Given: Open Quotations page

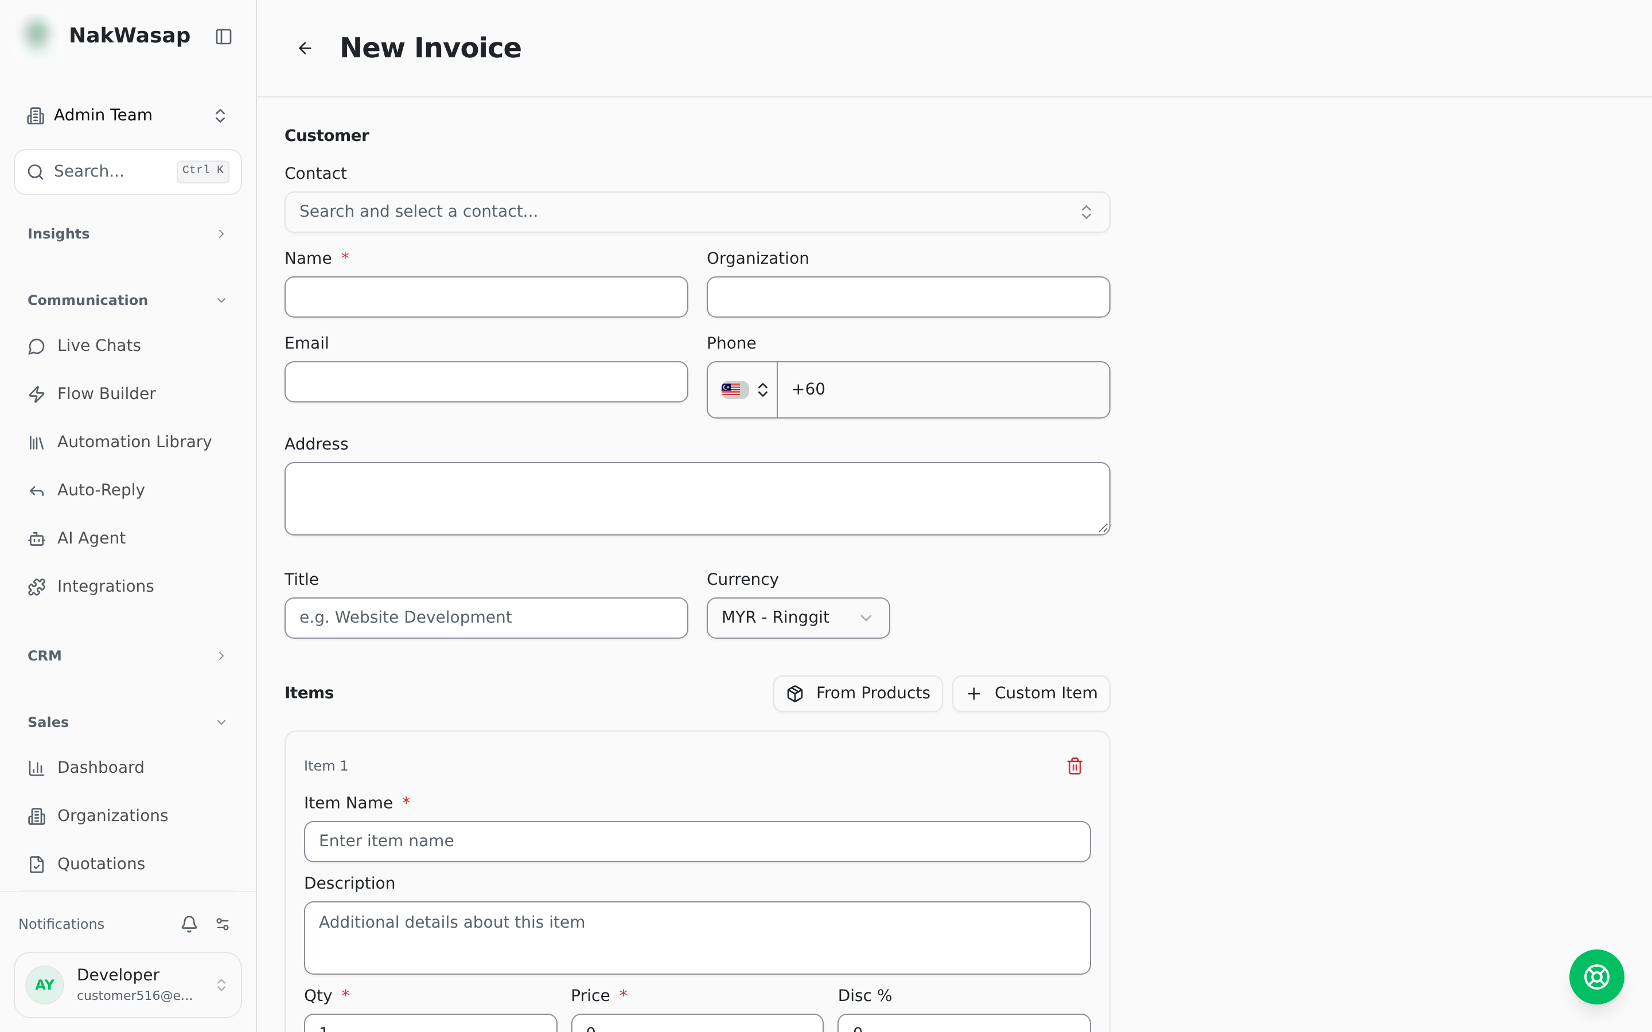Looking at the screenshot, I should point(128,863).
